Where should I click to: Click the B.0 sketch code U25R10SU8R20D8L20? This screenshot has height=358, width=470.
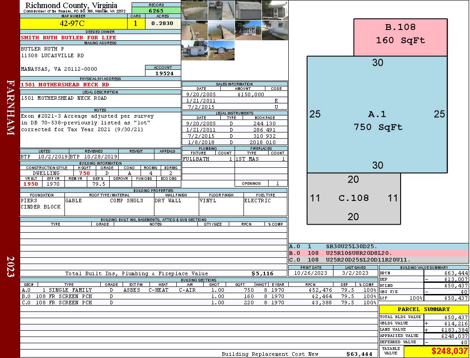pos(359,253)
